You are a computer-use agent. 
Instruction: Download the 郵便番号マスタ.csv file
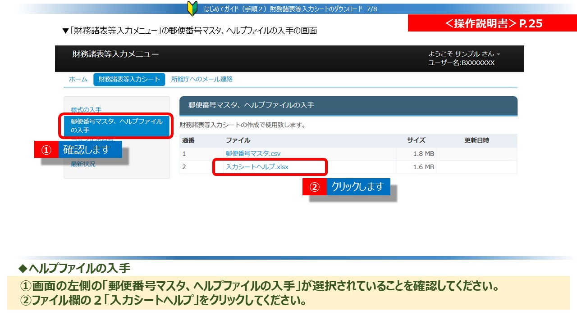tap(253, 154)
